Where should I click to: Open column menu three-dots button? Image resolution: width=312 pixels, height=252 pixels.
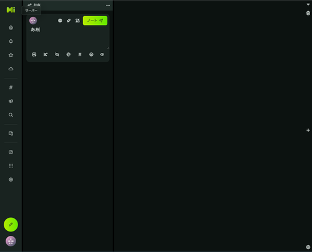108,5
